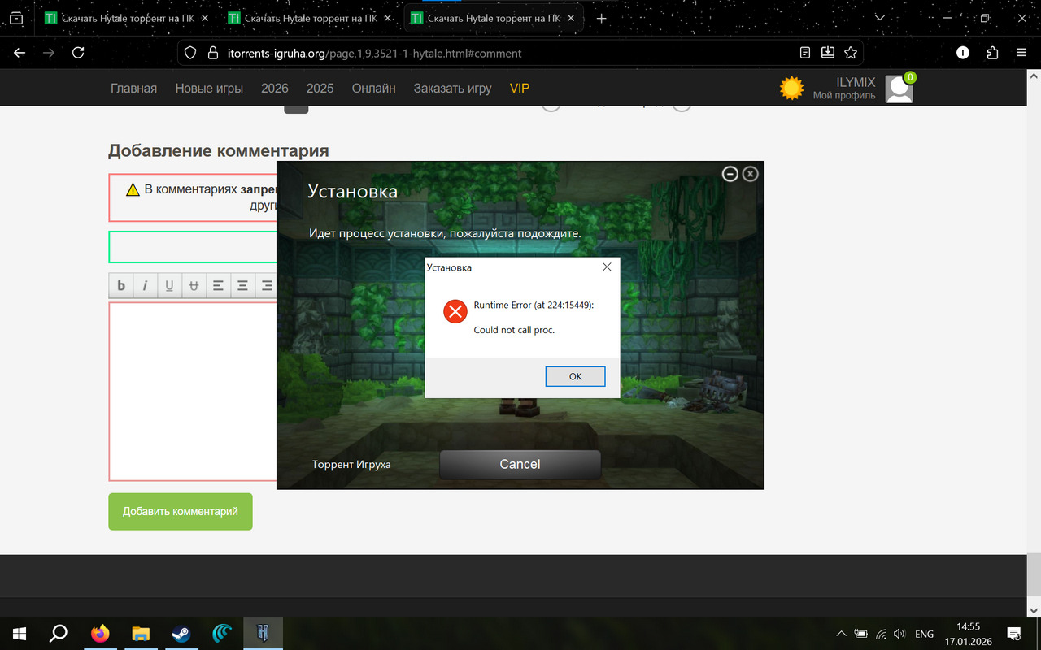The height and width of the screenshot is (650, 1041).
Task: Cancel the installation in the installer window
Action: pos(520,464)
